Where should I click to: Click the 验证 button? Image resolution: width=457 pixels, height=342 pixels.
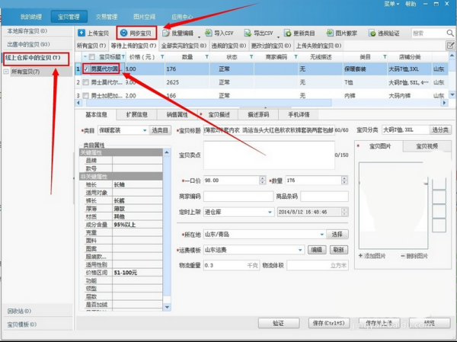click(x=279, y=323)
